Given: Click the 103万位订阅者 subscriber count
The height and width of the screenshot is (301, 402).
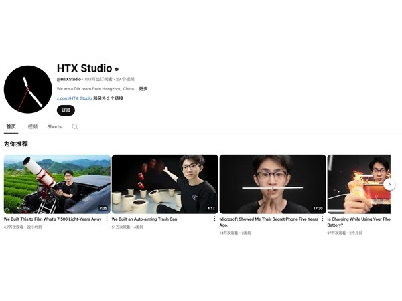Looking at the screenshot, I should pos(98,80).
